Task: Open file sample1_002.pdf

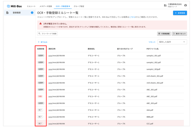Action: click(154, 63)
